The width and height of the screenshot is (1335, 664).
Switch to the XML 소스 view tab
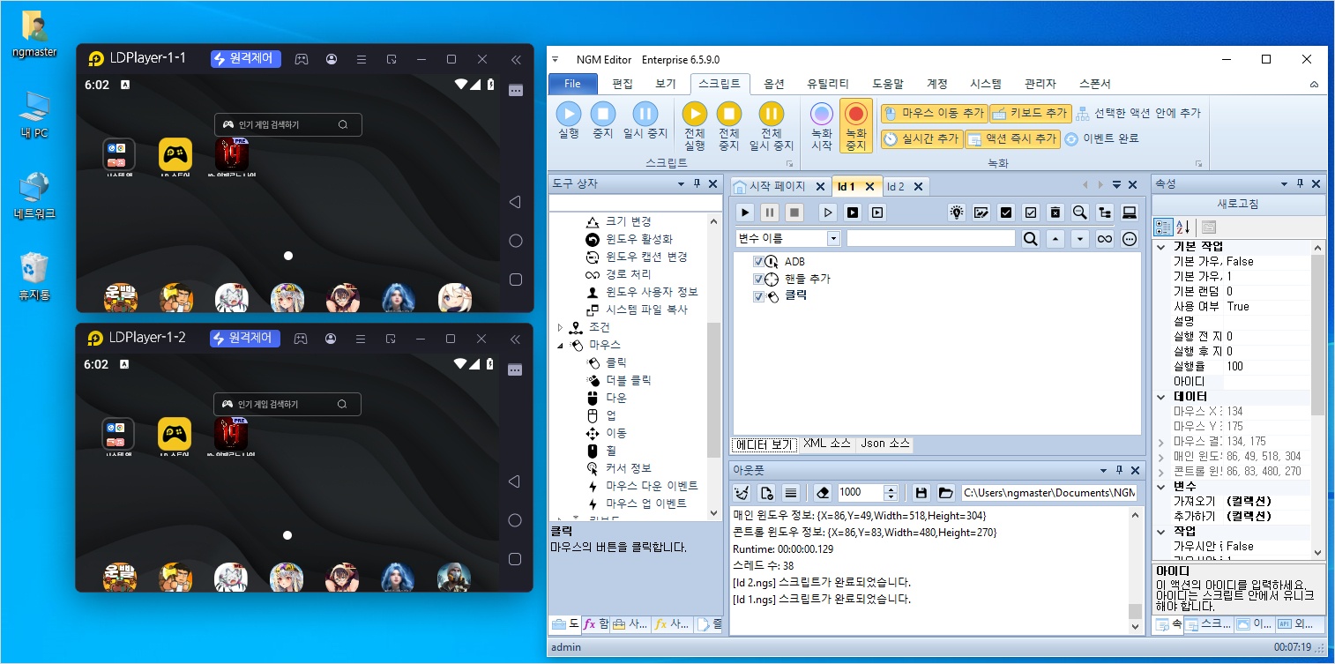click(x=827, y=444)
